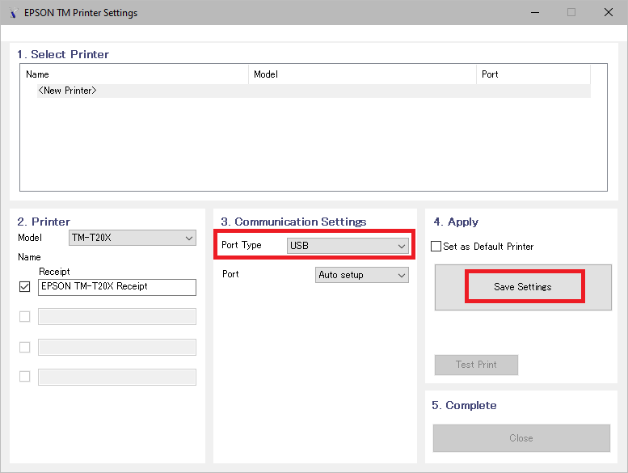Click the maximize window button
This screenshot has height=473, width=628.
571,12
